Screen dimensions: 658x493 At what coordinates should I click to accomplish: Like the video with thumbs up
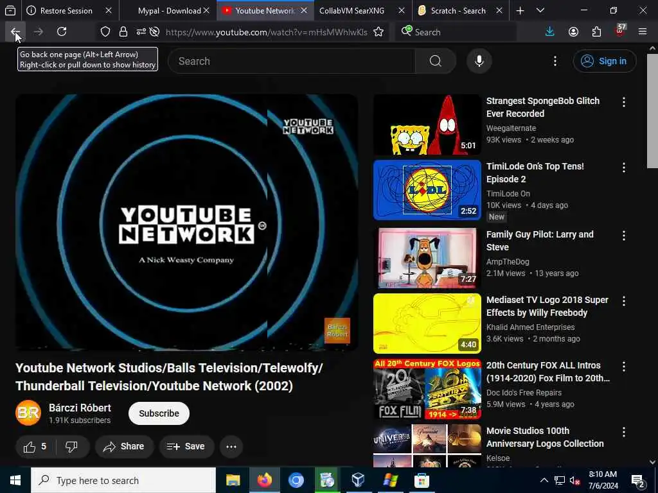35,447
